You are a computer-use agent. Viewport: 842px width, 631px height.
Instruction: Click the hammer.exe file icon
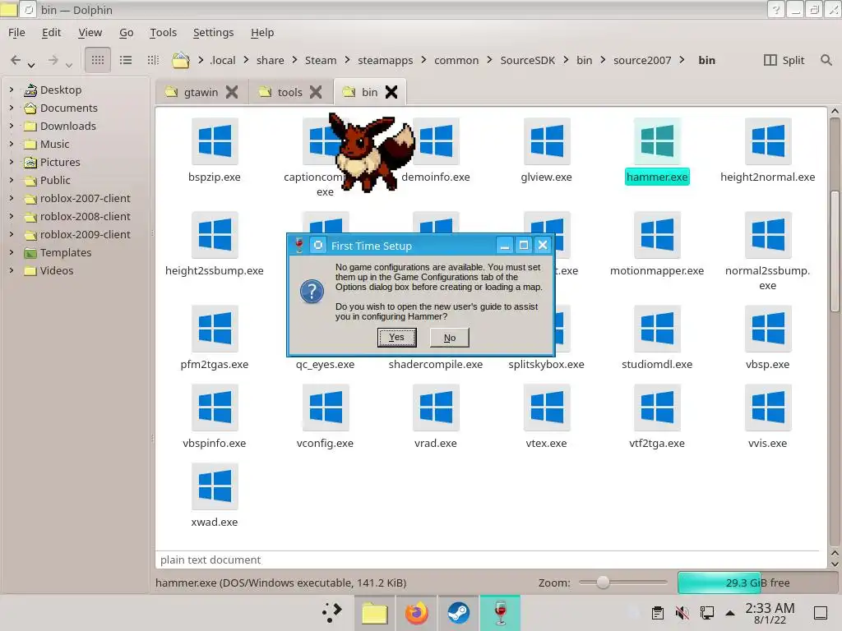point(657,141)
